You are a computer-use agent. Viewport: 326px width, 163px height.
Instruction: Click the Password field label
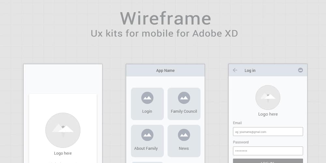pos(241,142)
